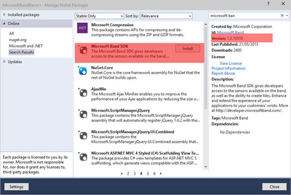Click the package list scroll down arrow
Image resolution: width=291 pixels, height=195 pixels.
pyautogui.click(x=206, y=167)
